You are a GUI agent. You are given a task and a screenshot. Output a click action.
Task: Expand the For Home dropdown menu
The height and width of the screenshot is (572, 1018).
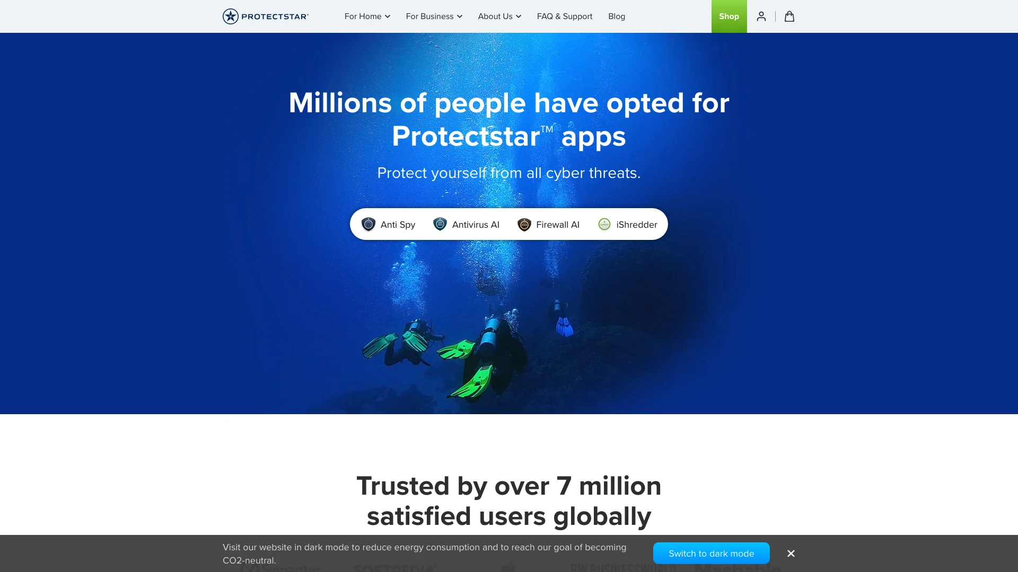tap(367, 16)
